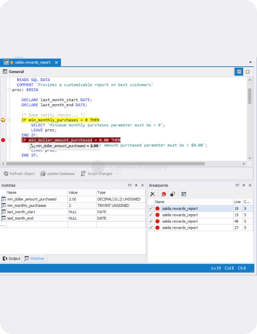Click the enable/disable all breakpoints icon
Screen dimensions: 257x334
pos(173,194)
